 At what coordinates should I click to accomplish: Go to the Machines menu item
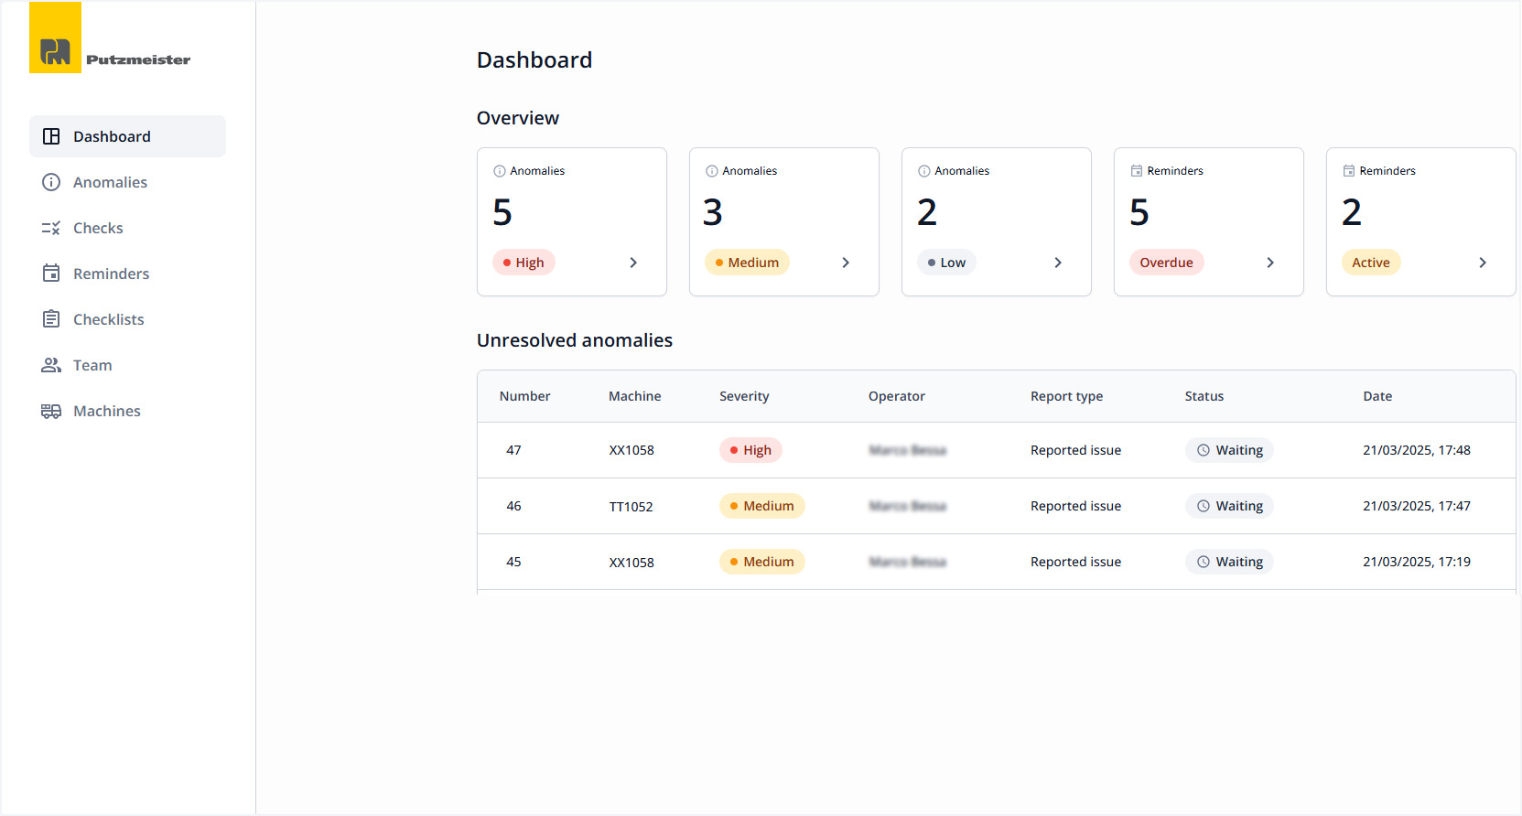coord(107,411)
